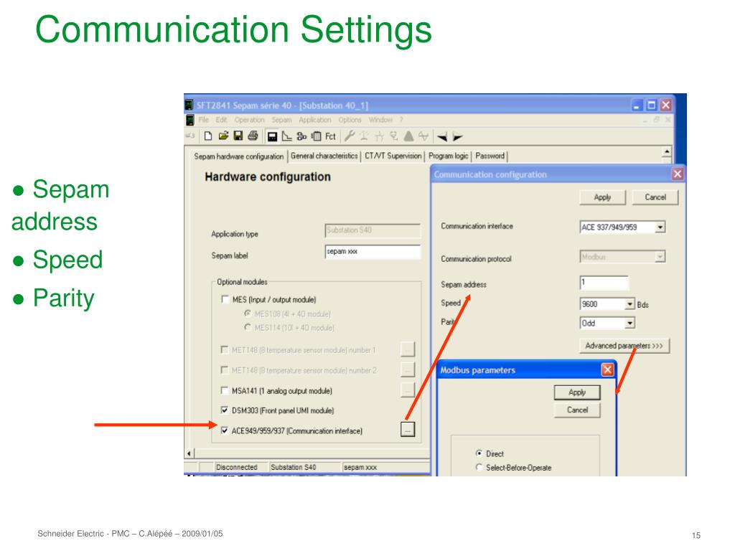This screenshot has height=551, width=735.
Task: Click the Open folder toolbar icon
Action: (224, 136)
